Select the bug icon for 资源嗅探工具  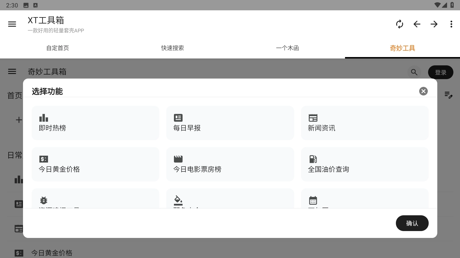point(43,200)
